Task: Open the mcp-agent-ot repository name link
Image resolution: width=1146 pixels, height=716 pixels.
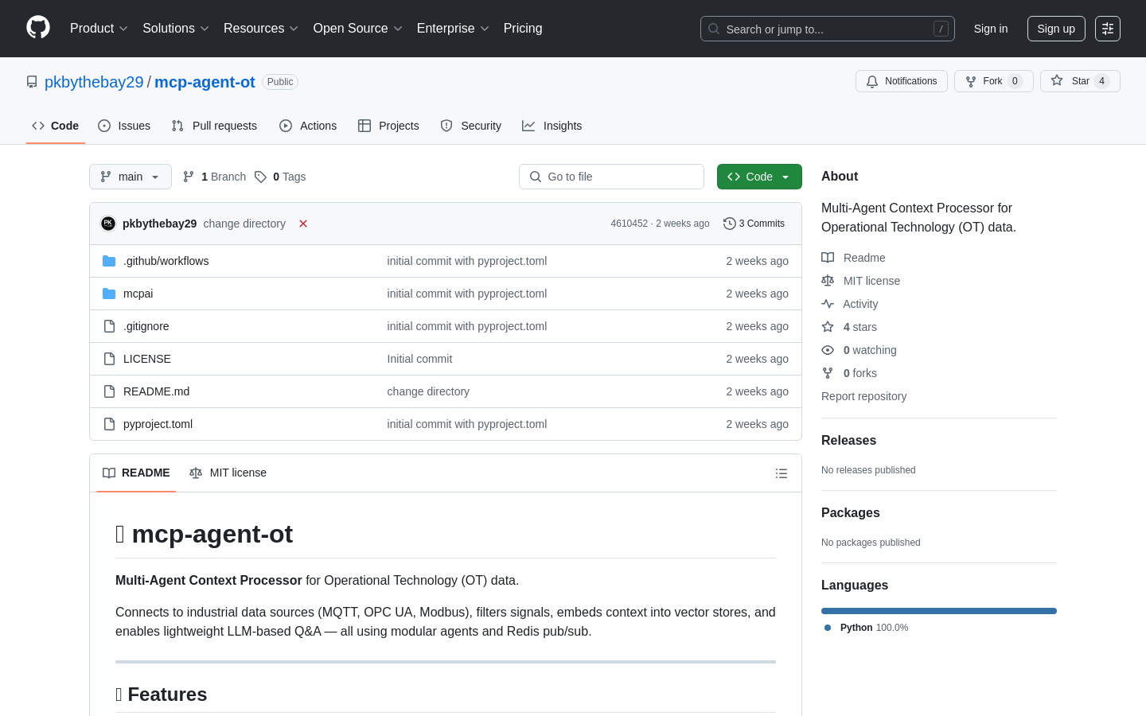Action: [x=205, y=82]
